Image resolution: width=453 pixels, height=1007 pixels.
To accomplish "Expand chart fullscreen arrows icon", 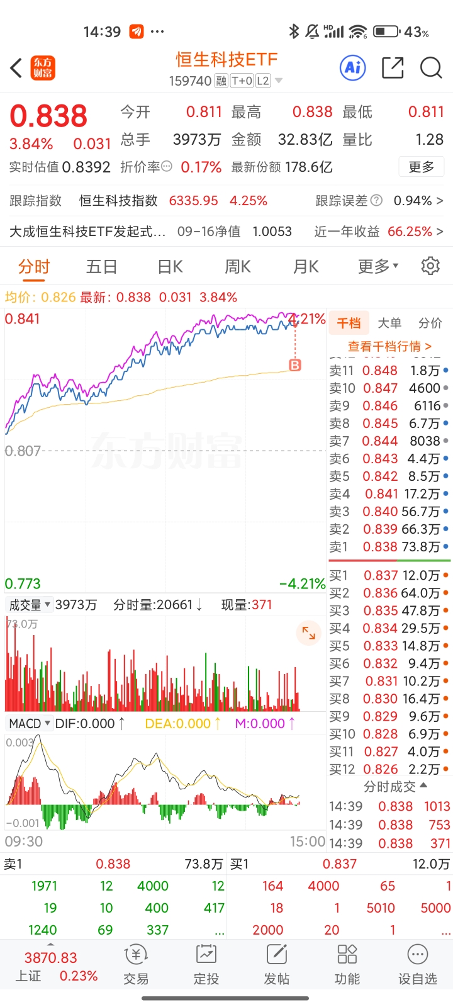I will click(308, 633).
